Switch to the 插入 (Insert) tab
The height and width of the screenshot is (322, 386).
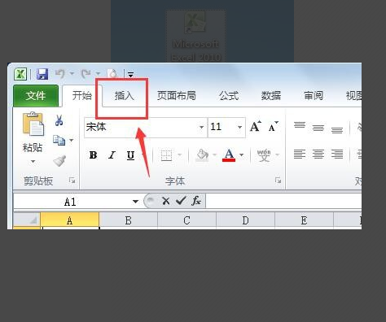pyautogui.click(x=124, y=95)
